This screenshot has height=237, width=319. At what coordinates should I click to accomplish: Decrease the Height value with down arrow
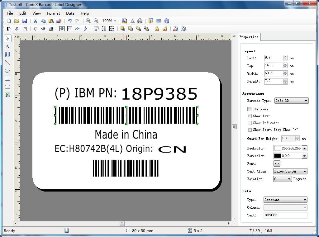pos(285,83)
